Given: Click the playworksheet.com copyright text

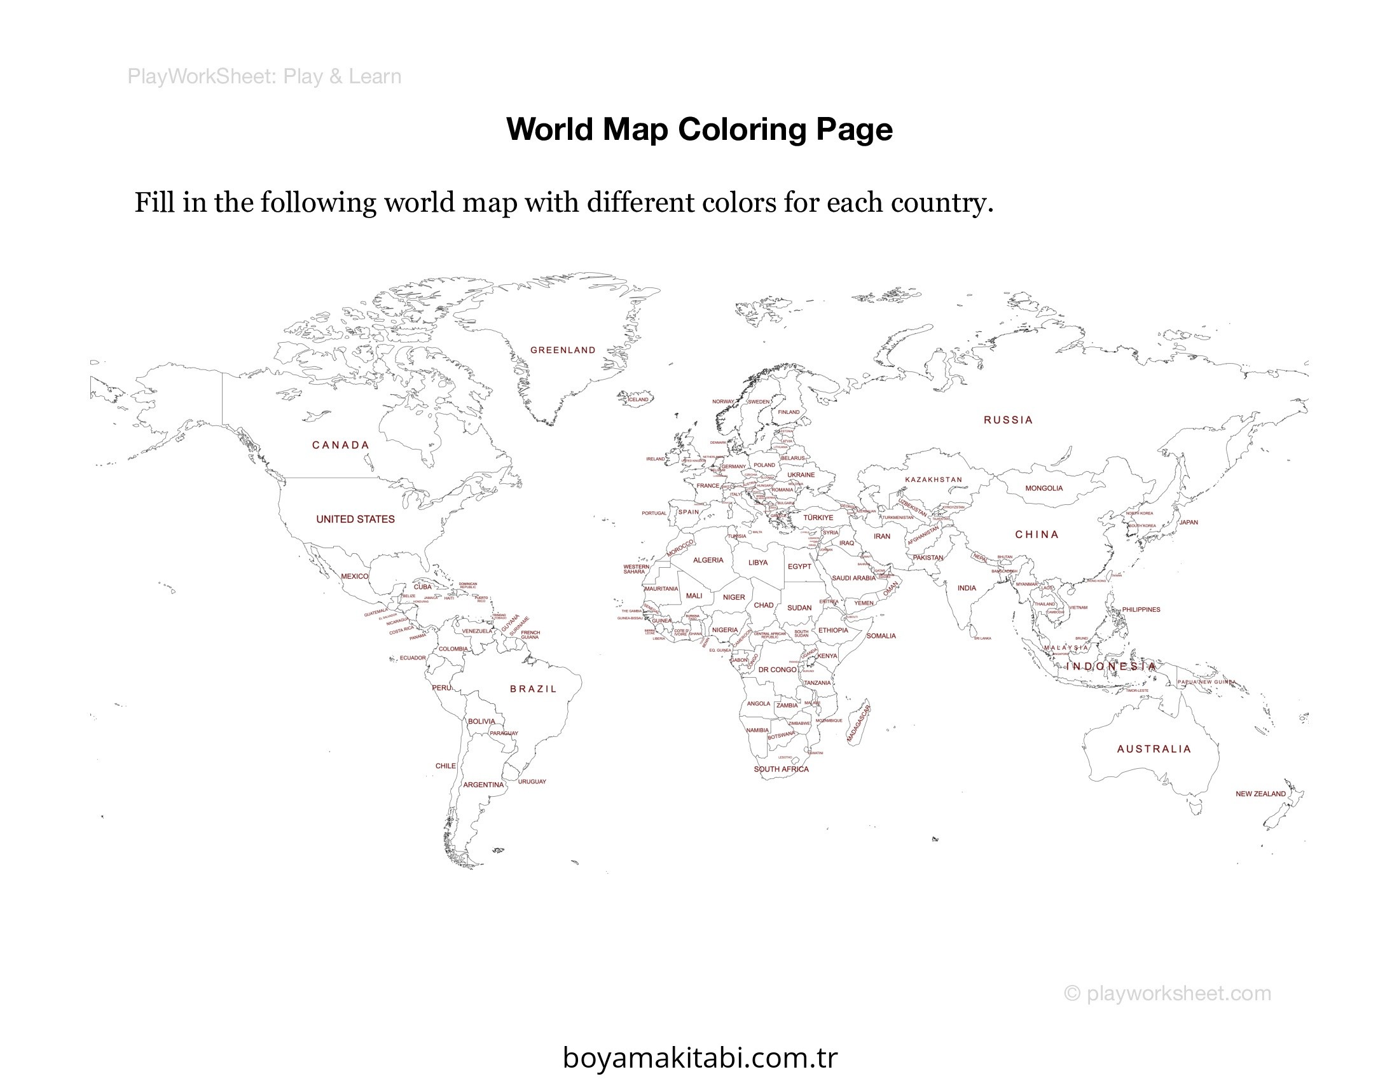Looking at the screenshot, I should 1167,993.
